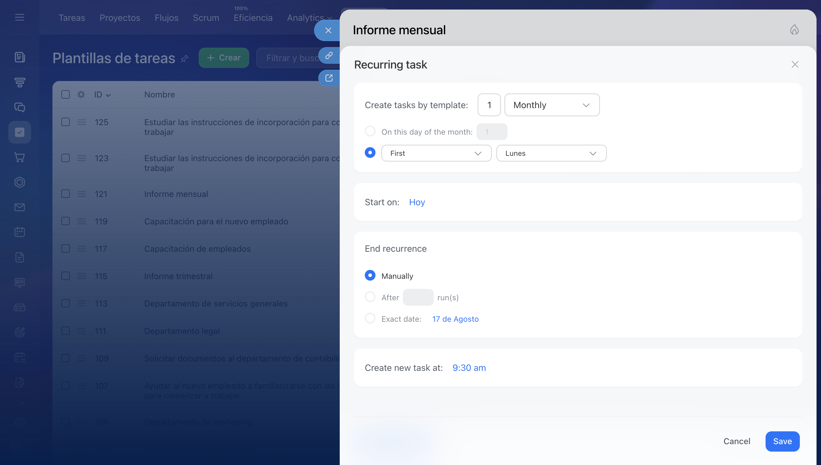The image size is (821, 465).
Task: Click the interval number field
Action: (489, 105)
